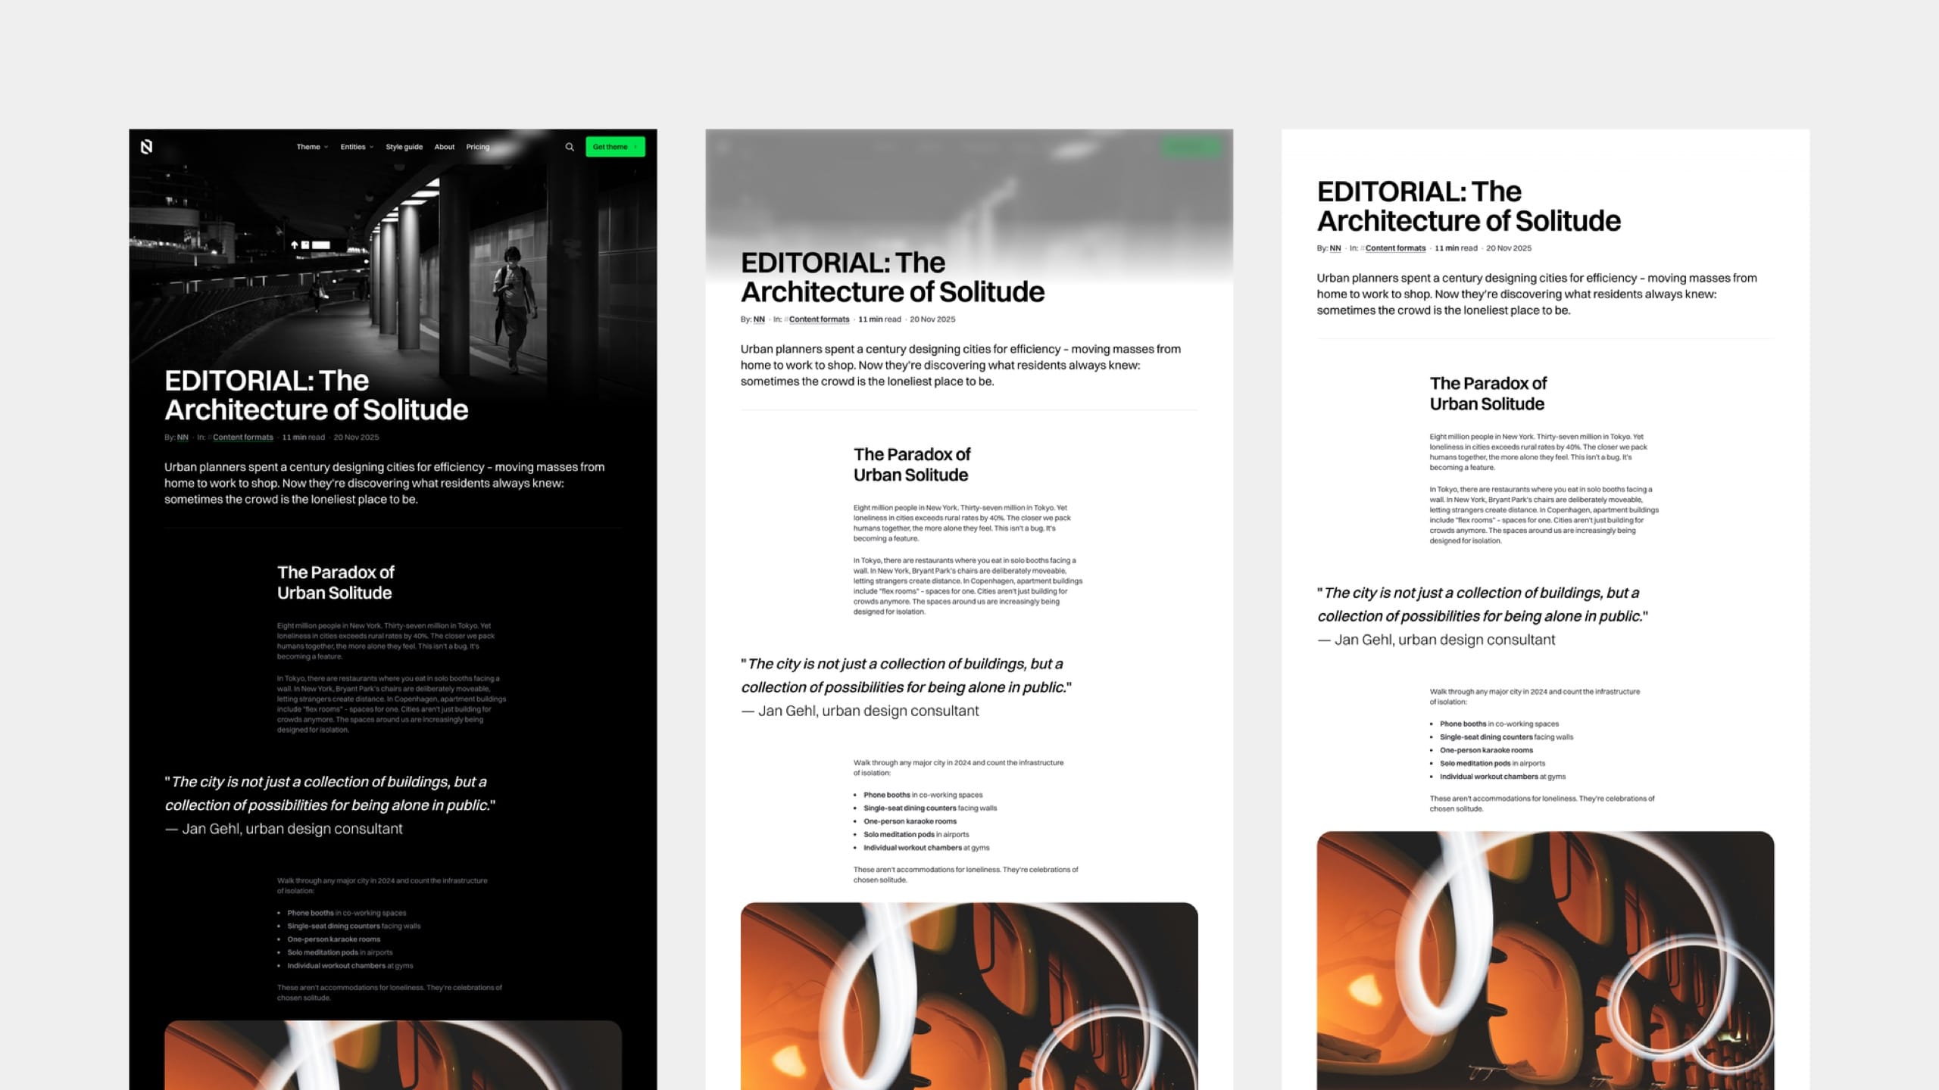Open author NN link in middle page
The image size is (1939, 1090).
(x=759, y=319)
